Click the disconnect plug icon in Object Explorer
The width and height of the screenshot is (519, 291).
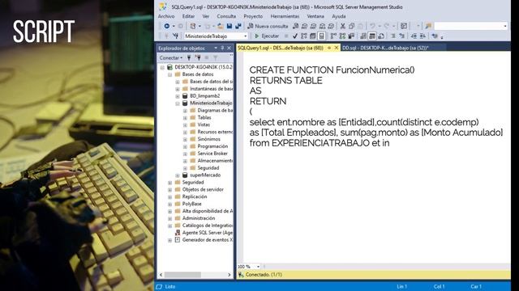tap(198, 57)
